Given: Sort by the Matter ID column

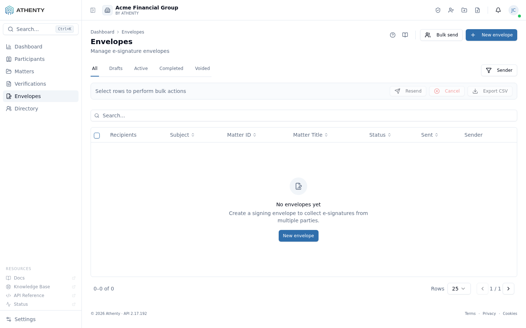Looking at the screenshot, I should click(242, 135).
